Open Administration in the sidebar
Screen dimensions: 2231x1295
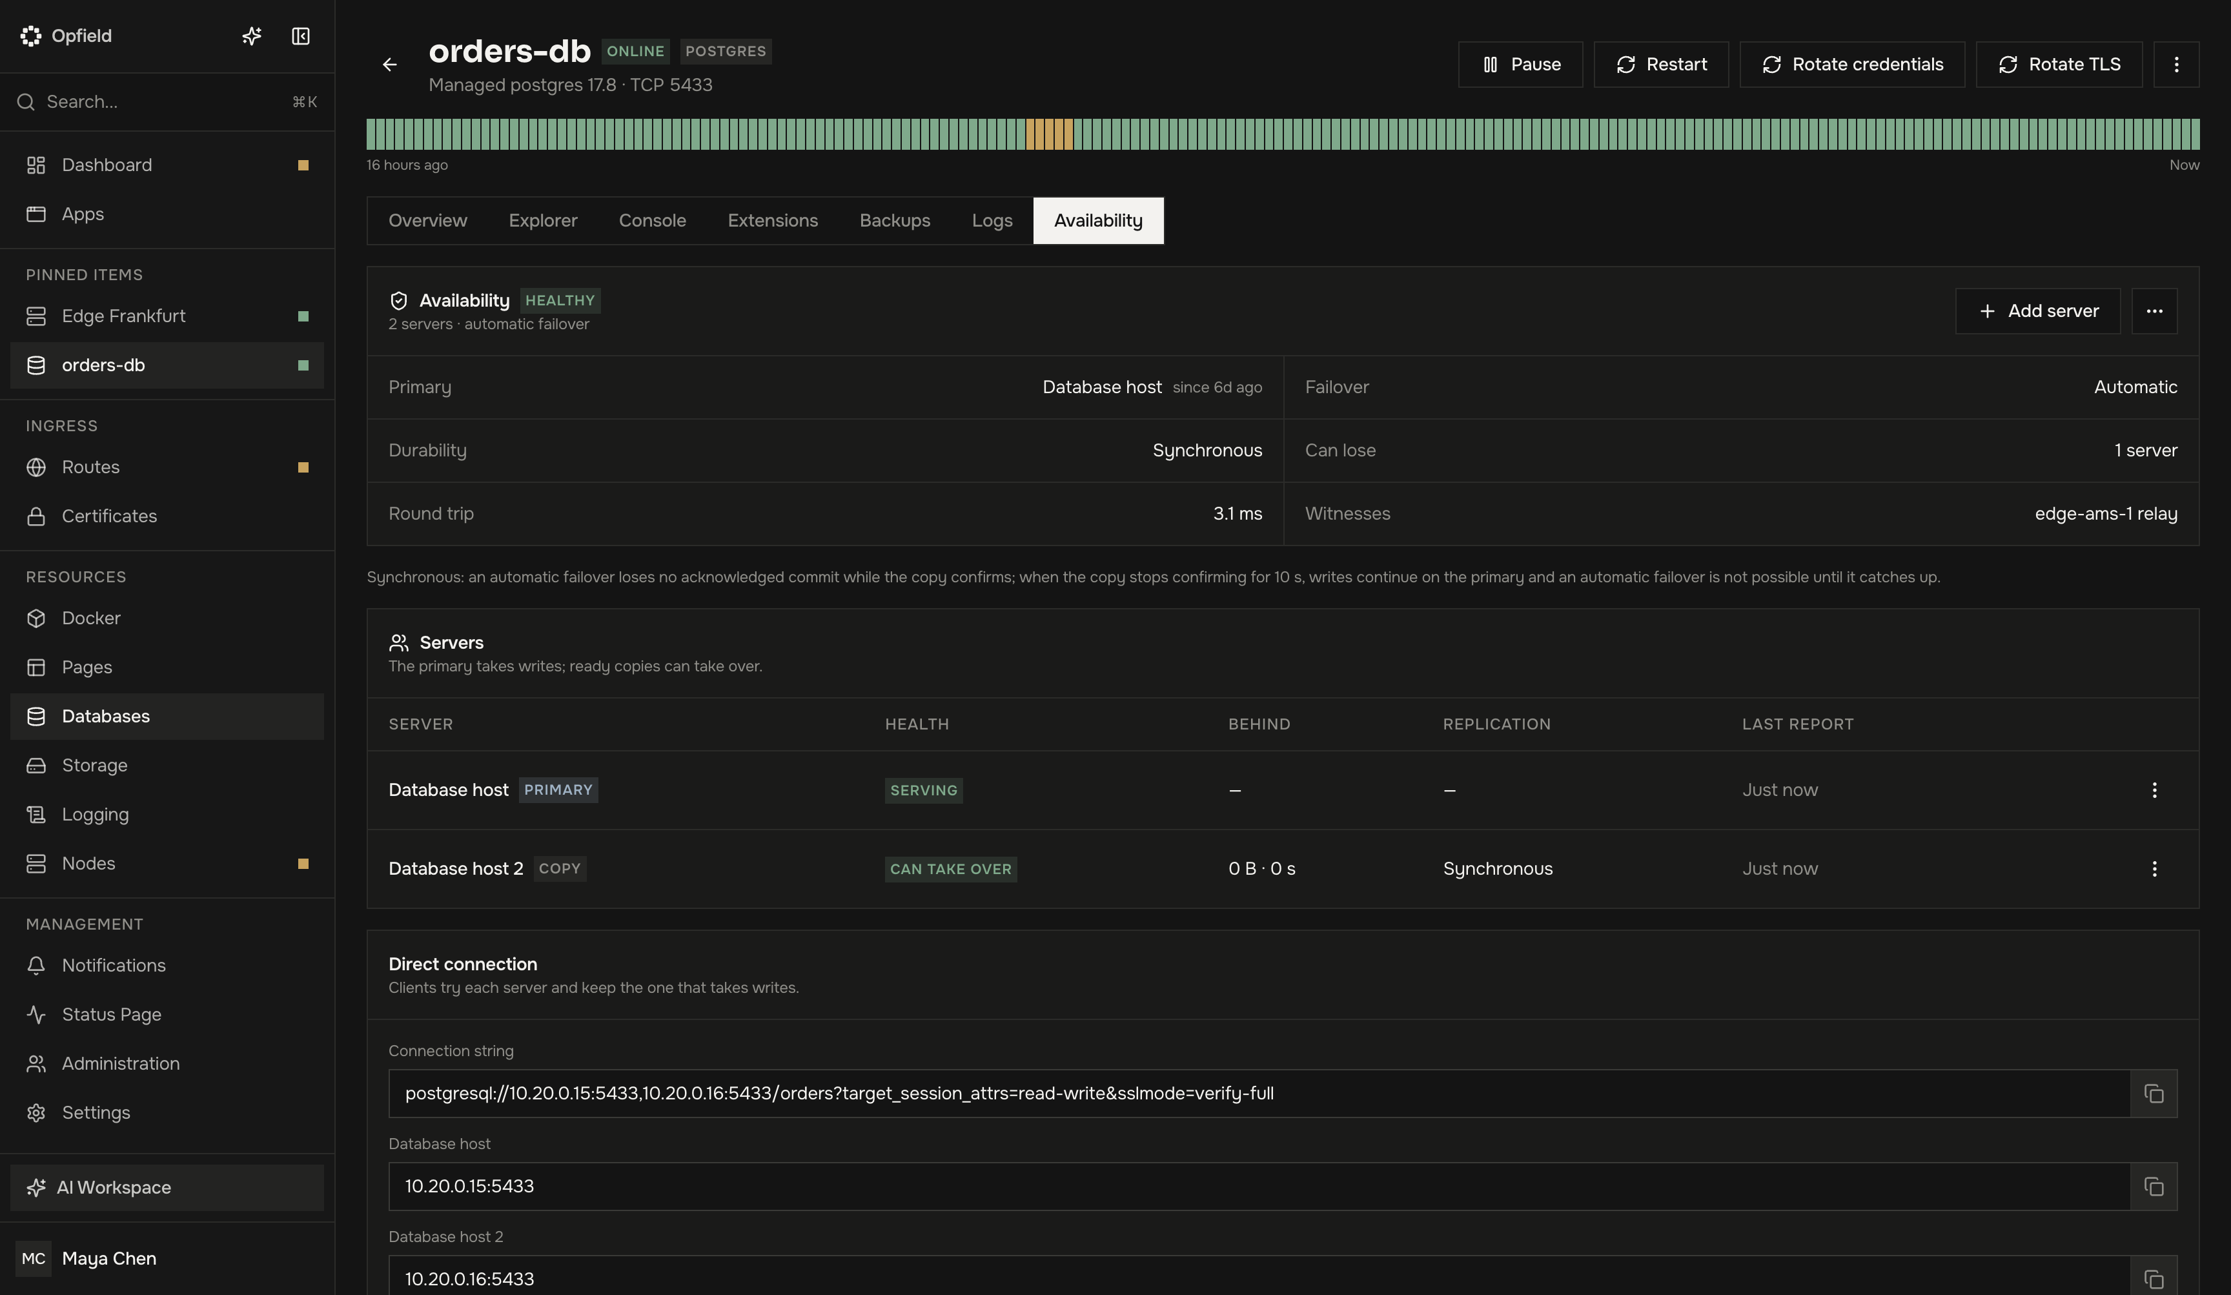167,1064
